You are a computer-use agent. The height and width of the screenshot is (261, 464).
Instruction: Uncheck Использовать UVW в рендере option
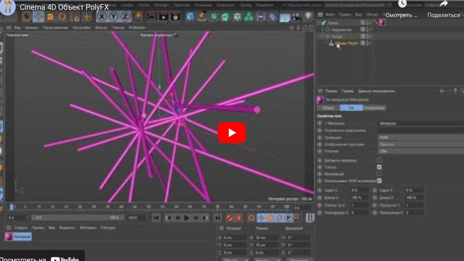(x=379, y=181)
